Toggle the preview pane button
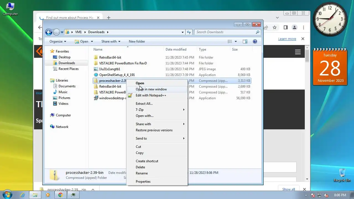 point(245,41)
